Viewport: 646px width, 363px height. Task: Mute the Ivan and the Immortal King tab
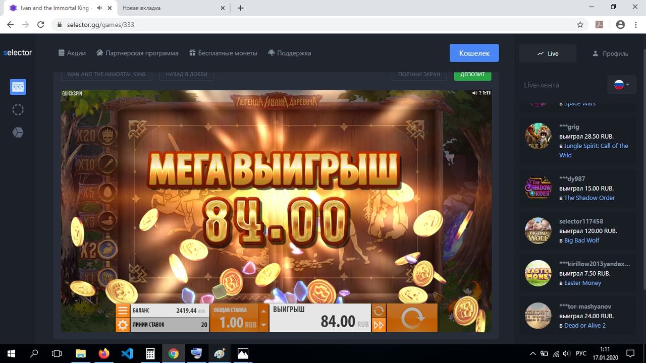click(x=100, y=8)
